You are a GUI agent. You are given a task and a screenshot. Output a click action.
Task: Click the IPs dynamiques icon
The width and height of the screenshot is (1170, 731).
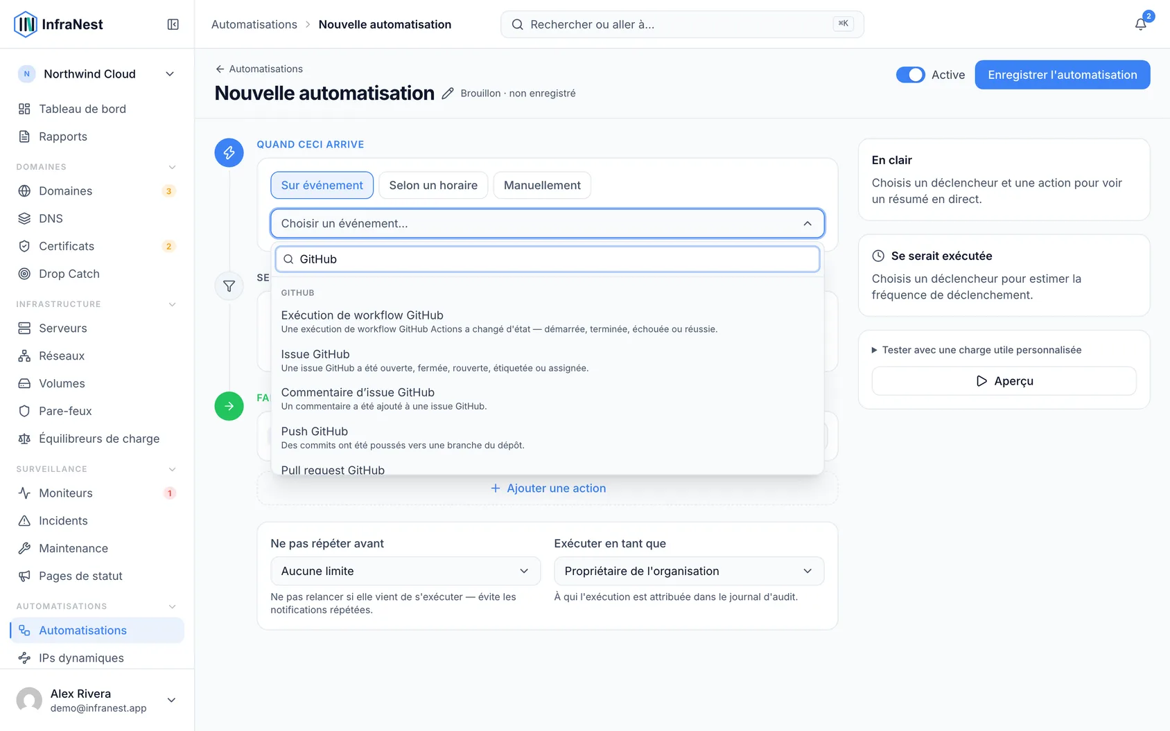24,658
